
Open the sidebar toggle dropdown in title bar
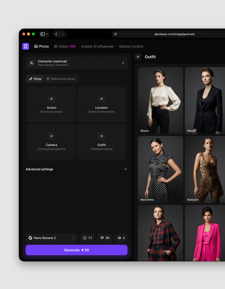click(44, 34)
